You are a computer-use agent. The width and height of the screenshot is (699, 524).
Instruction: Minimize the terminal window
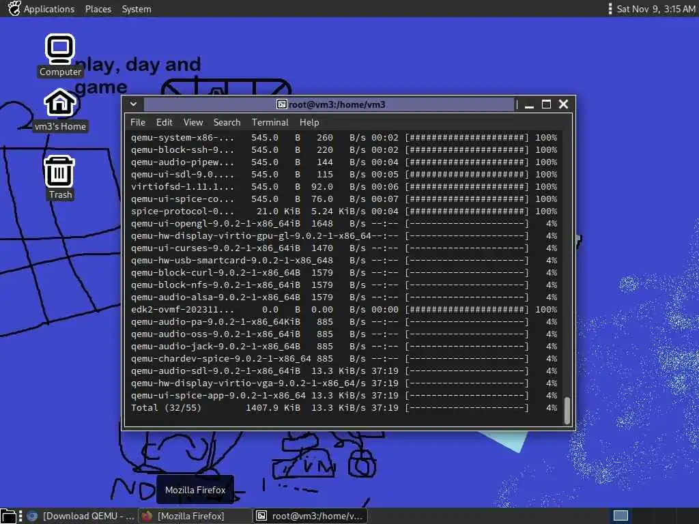(x=529, y=105)
